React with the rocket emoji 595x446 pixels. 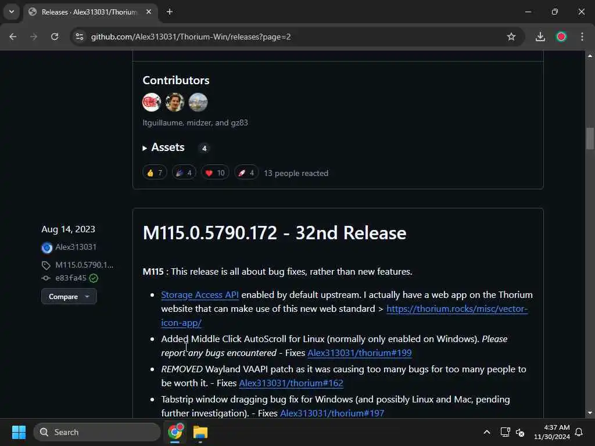click(246, 173)
